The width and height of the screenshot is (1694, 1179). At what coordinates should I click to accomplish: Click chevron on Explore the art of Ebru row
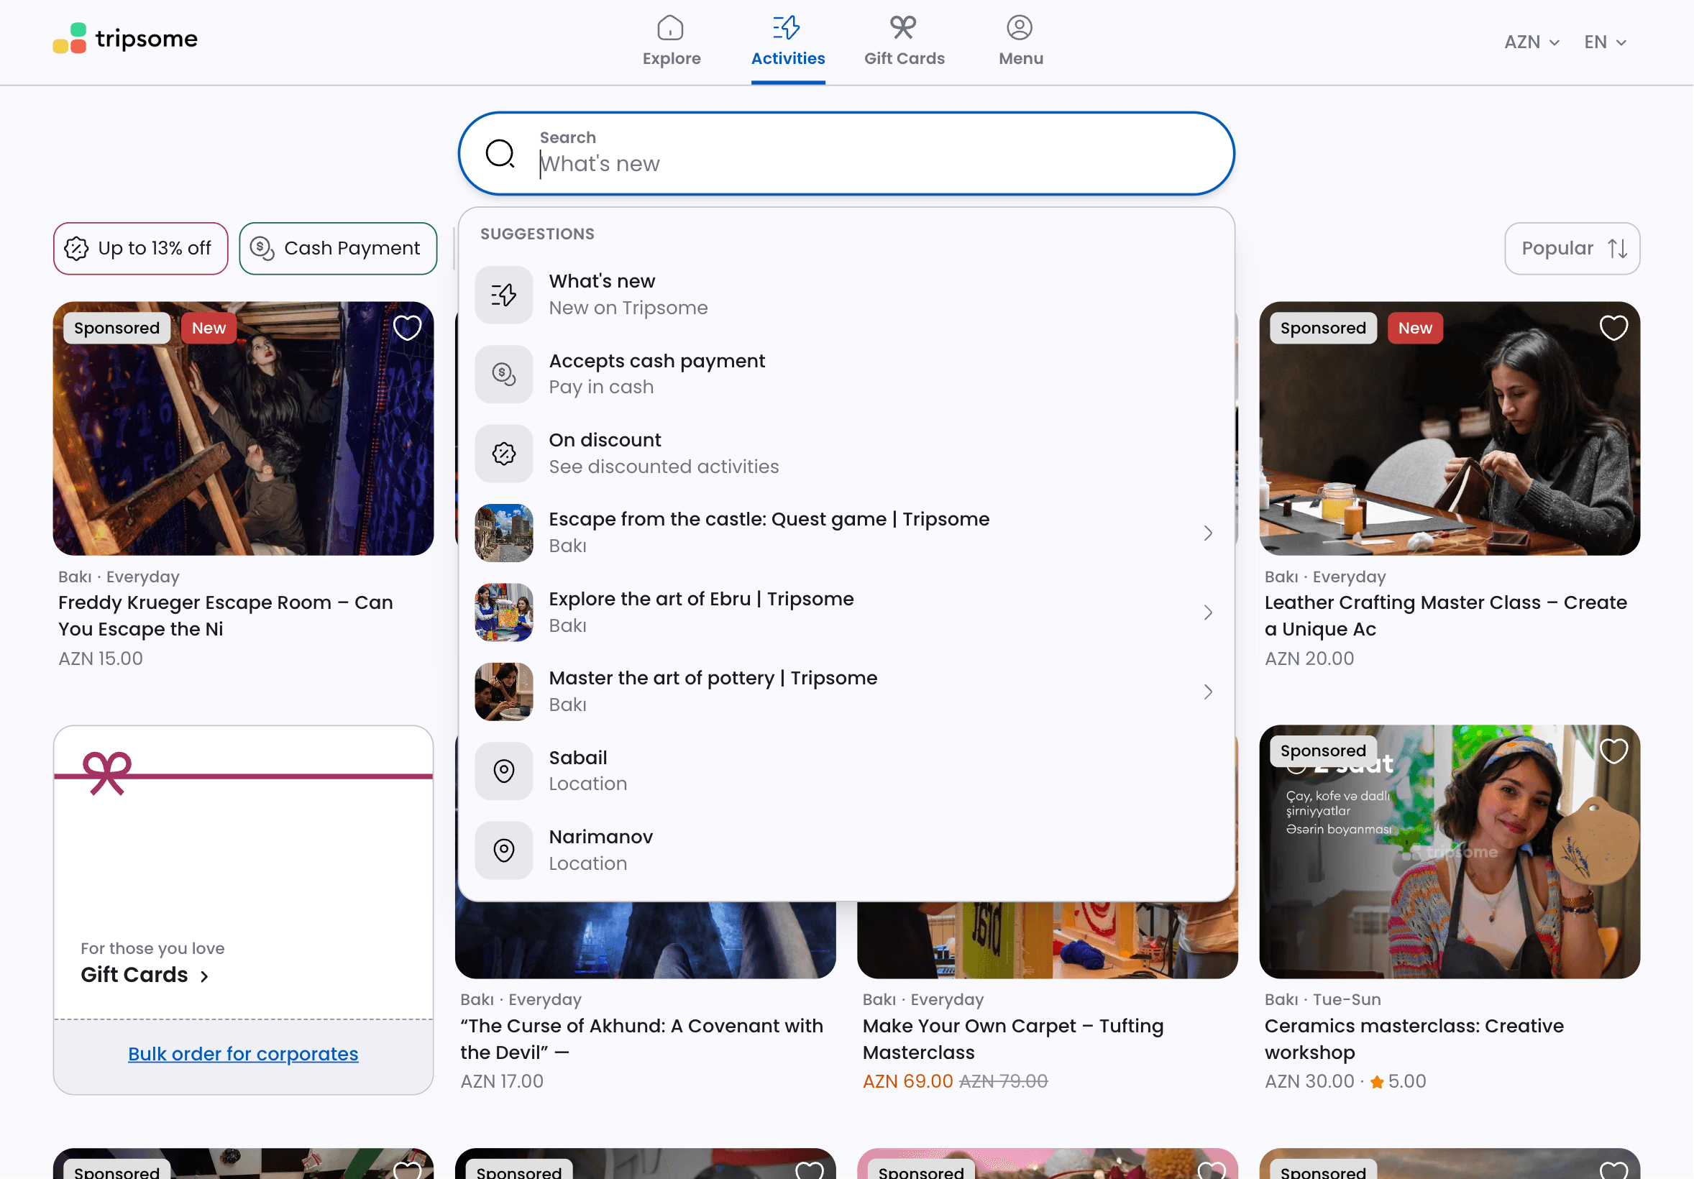pyautogui.click(x=1208, y=613)
